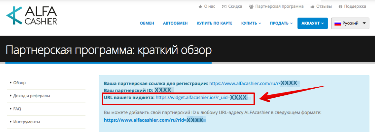375x132 pixels.
Task: Go to Партнерская программа in top bar
Action: click(x=279, y=6)
